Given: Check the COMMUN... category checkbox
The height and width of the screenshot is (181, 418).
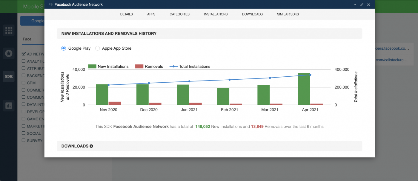Looking at the screenshot, I should coord(24,97).
